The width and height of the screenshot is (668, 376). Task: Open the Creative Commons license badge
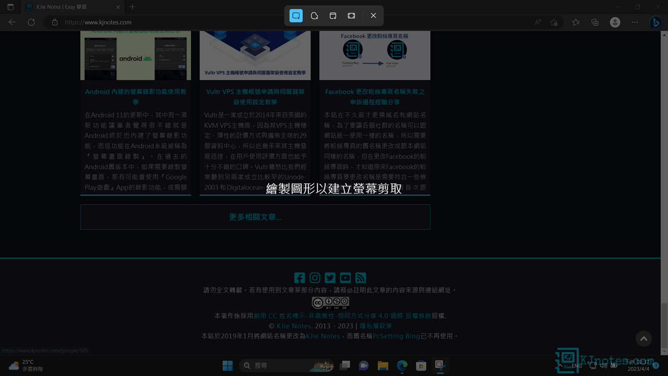[x=330, y=303]
